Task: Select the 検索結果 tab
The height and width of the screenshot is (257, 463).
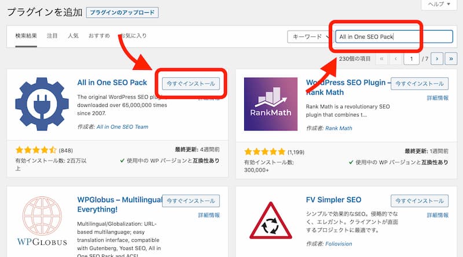Action: [26, 36]
